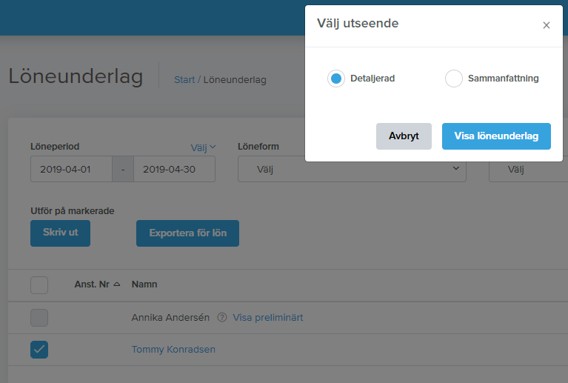568x383 pixels.
Task: Toggle the select-all checkbox in table header
Action: coord(39,284)
